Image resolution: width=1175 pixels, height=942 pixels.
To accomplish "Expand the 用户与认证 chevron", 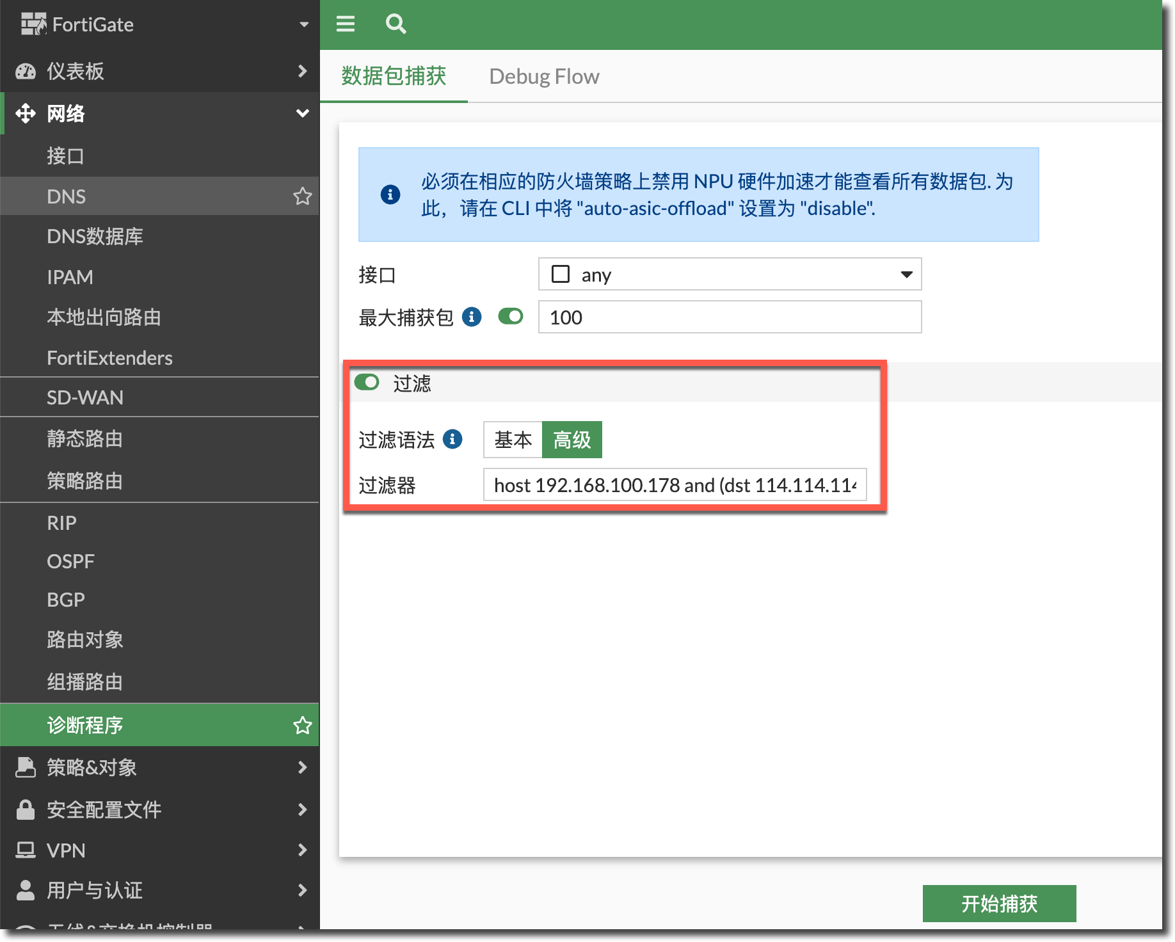I will coord(303,890).
